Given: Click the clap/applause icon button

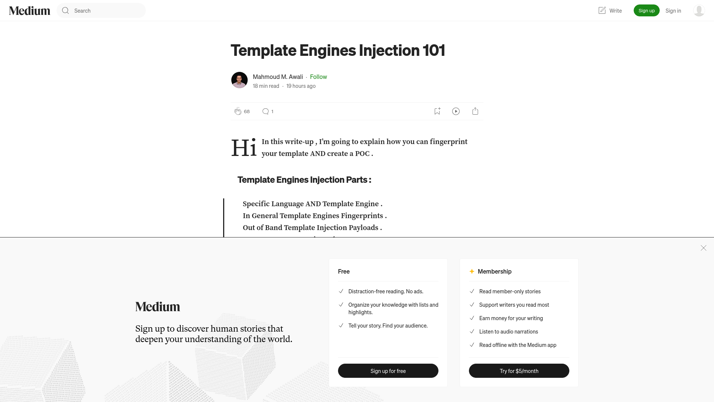Looking at the screenshot, I should click(237, 111).
